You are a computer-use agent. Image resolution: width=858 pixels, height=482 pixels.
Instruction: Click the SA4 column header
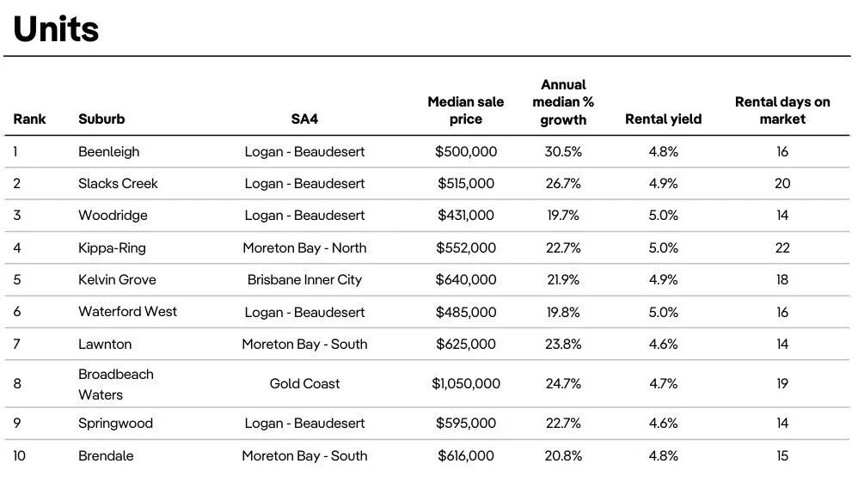pos(304,119)
